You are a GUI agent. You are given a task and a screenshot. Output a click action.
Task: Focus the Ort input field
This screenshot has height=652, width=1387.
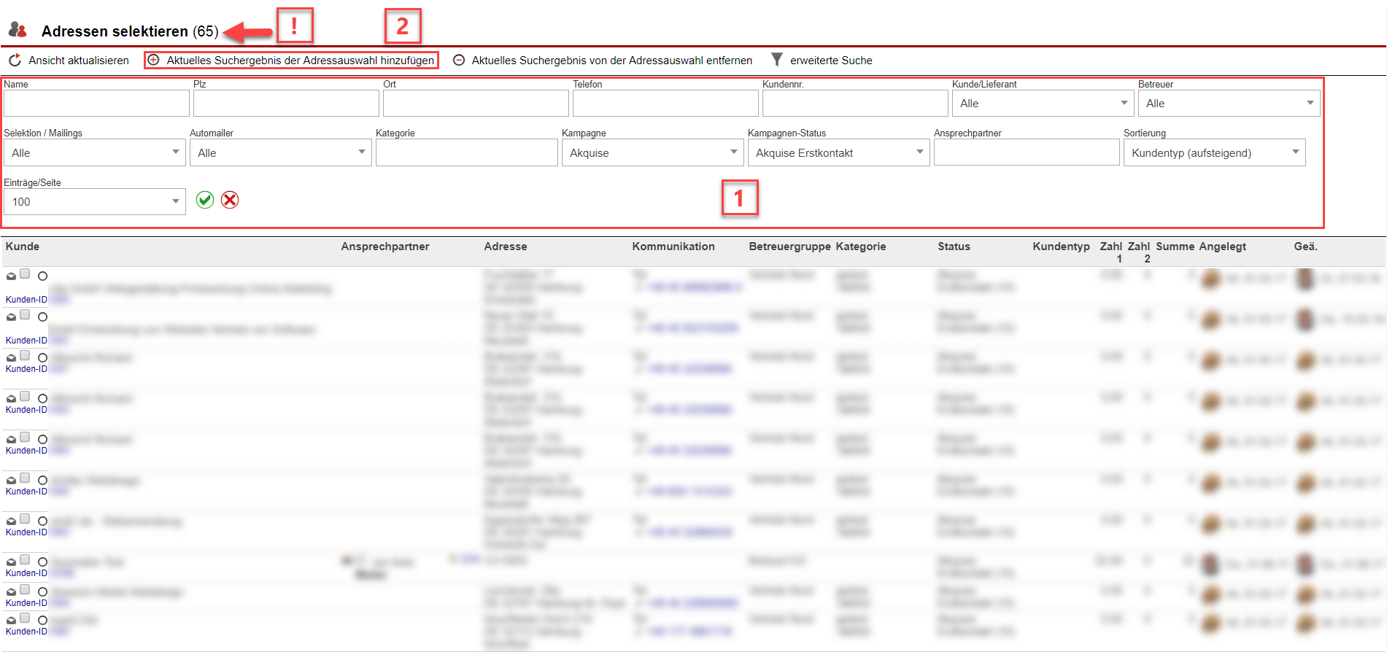(x=476, y=104)
